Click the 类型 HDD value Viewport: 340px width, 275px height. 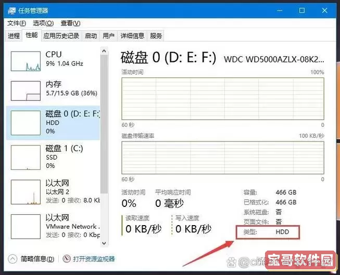pyautogui.click(x=282, y=232)
